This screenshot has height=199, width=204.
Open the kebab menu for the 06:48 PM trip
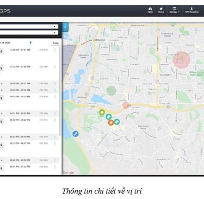55,160
